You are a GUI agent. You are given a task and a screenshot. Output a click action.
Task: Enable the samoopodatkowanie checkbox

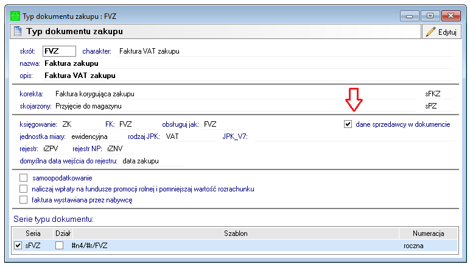pyautogui.click(x=24, y=178)
